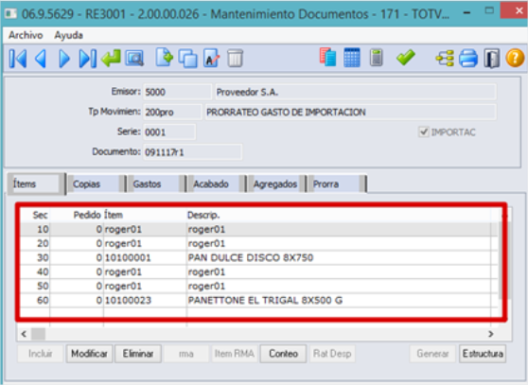Exit via the door icon
The image size is (528, 385).
click(x=492, y=58)
